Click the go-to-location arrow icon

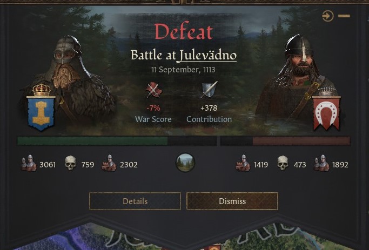pyautogui.click(x=328, y=16)
